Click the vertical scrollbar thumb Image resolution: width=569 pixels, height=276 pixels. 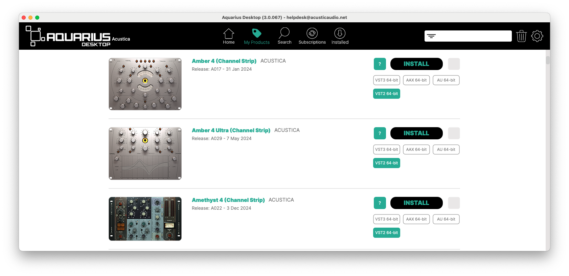548,60
